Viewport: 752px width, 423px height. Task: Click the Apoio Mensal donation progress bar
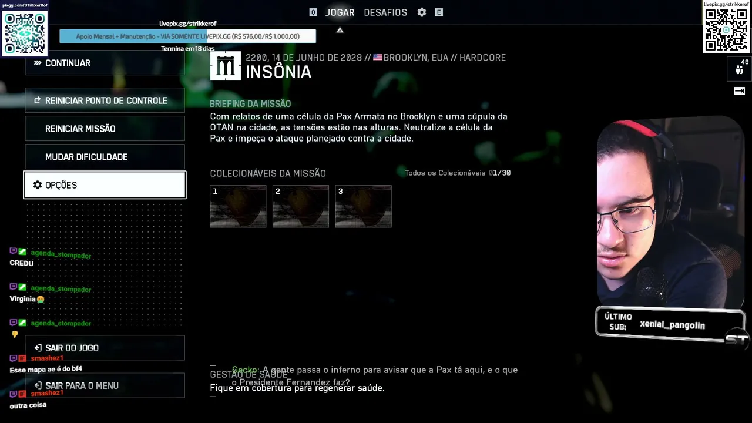187,36
